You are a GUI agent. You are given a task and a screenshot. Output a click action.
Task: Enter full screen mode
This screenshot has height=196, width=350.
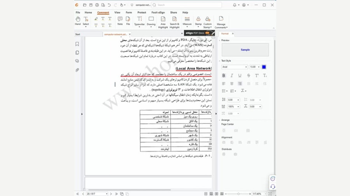pos(270,194)
